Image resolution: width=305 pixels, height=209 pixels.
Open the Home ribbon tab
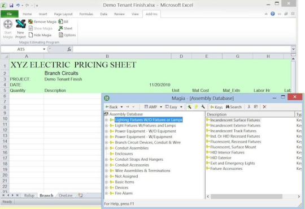point(27,14)
